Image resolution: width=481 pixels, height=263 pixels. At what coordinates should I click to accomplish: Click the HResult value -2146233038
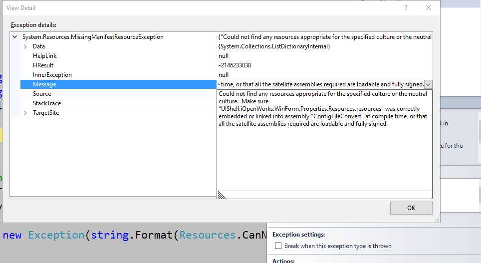pos(235,65)
